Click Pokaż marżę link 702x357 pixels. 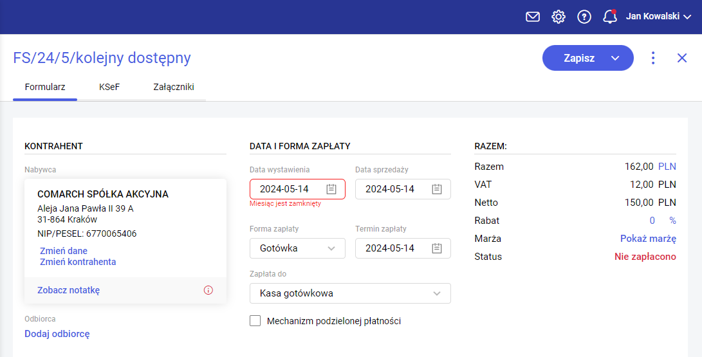[648, 239]
